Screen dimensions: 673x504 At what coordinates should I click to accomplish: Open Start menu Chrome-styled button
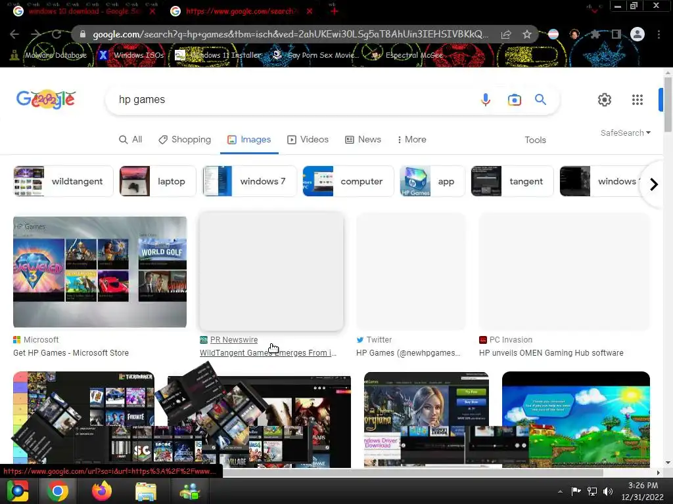[x=18, y=491]
